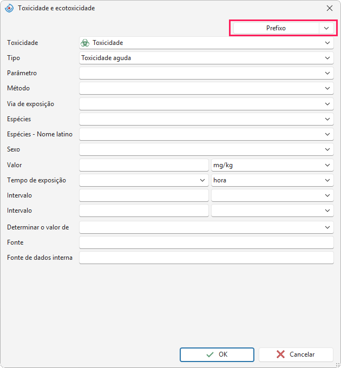This screenshot has width=341, height=368.
Task: Confirm with the OK button
Action: 217,354
